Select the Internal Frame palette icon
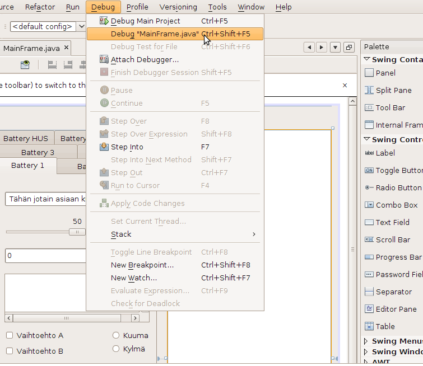The height and width of the screenshot is (366, 423). 369,125
